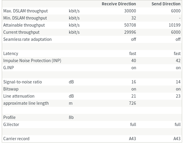Click INP send value 42
Screen dimensions: 183x147
[x=178, y=61]
